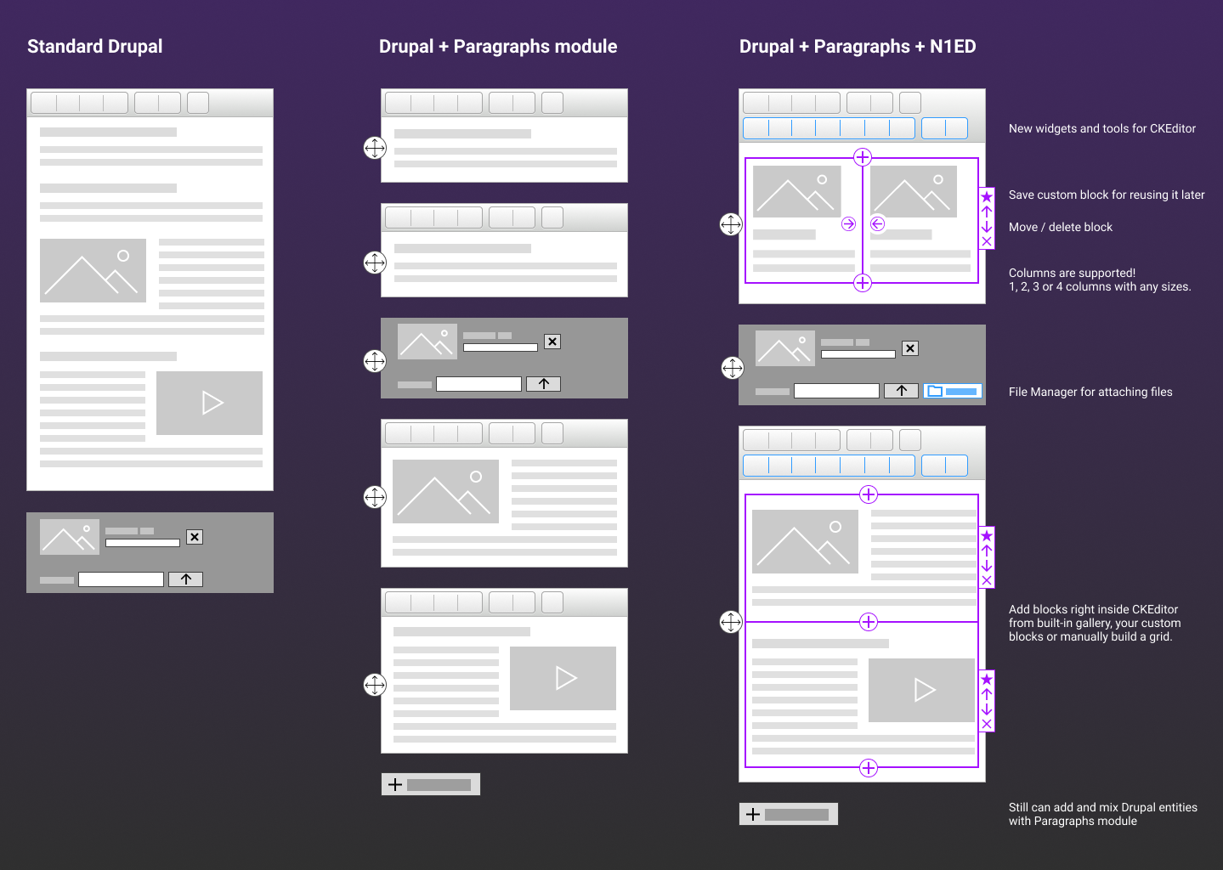
Task: Click video placeholder in Standard Drupal editor
Action: coord(209,403)
